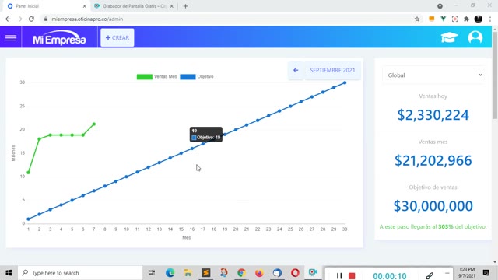
Task: Expand the Global dropdown selector
Action: point(434,75)
